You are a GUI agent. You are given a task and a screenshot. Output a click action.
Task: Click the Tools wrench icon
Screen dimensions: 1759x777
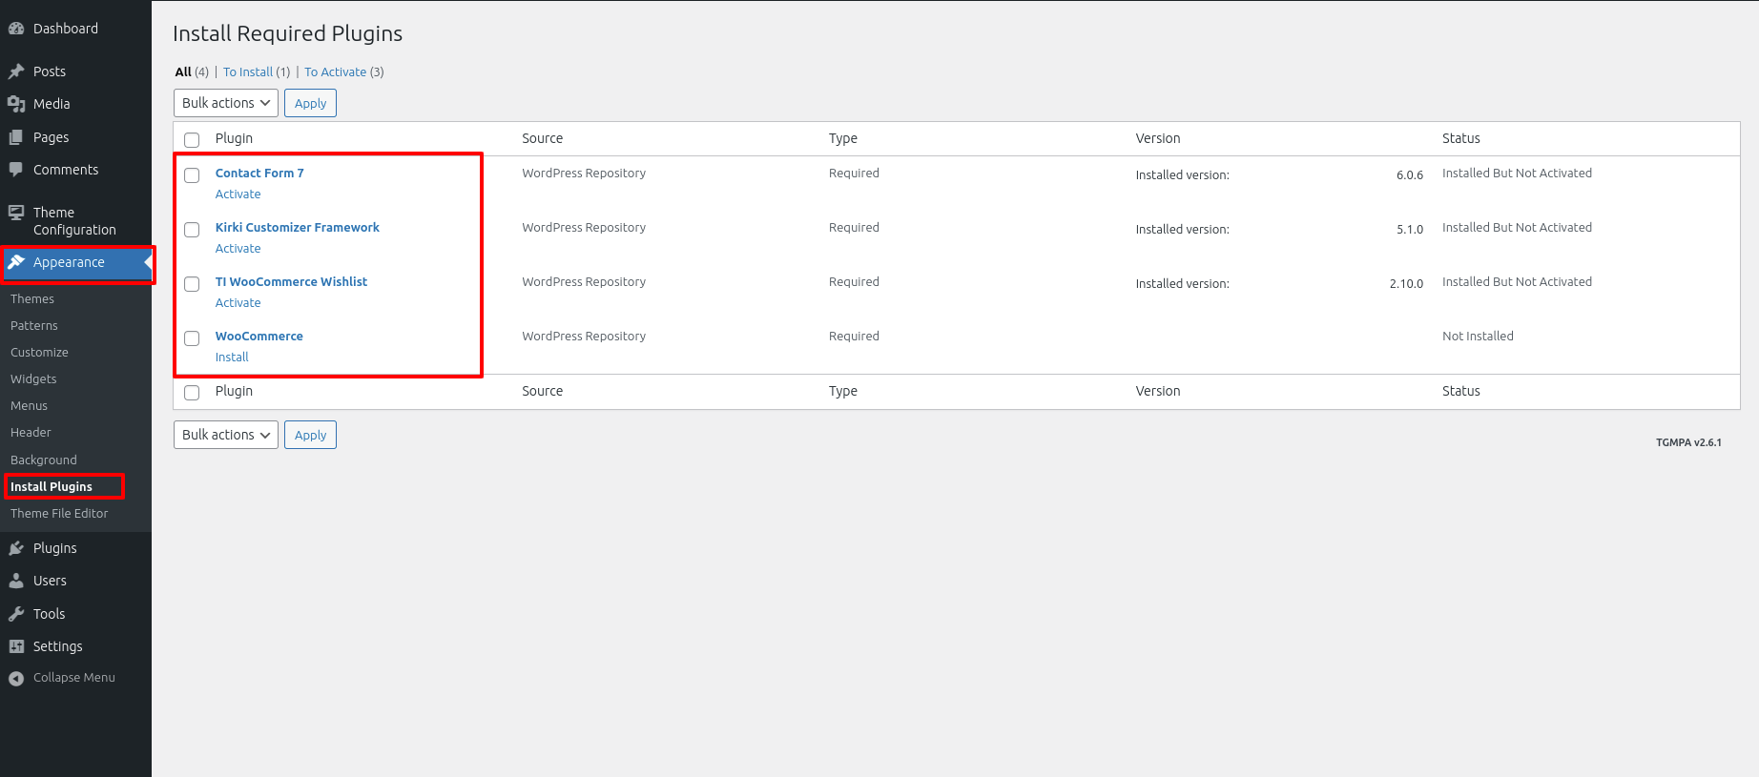coord(16,614)
